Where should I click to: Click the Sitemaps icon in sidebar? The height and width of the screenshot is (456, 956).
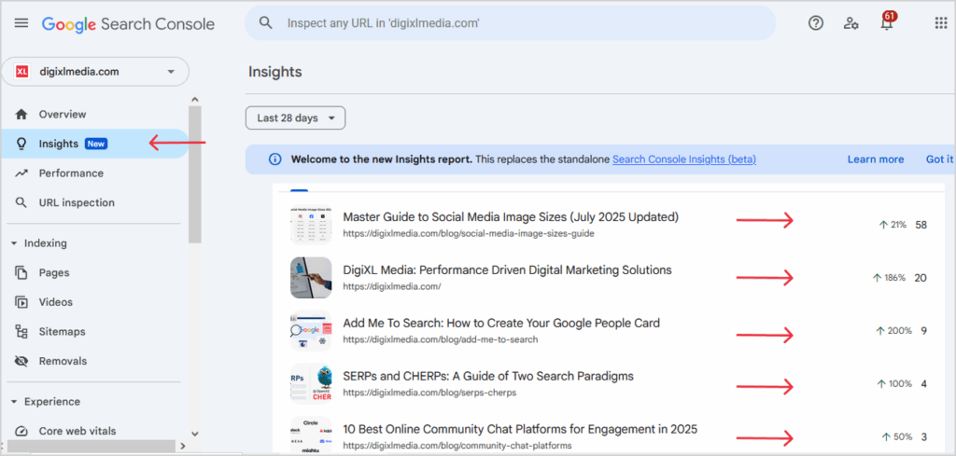(21, 332)
